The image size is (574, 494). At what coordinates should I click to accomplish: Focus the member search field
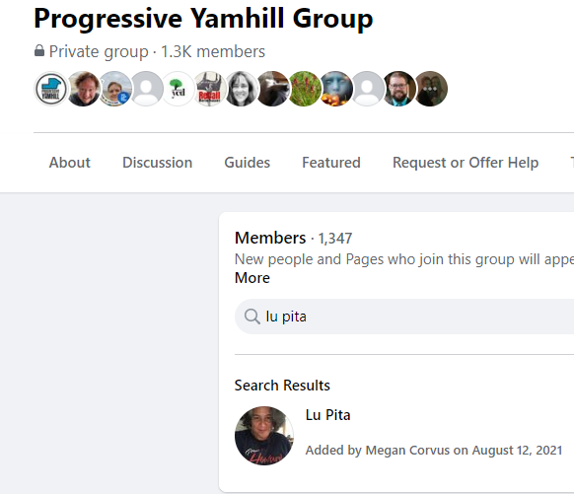(x=404, y=317)
